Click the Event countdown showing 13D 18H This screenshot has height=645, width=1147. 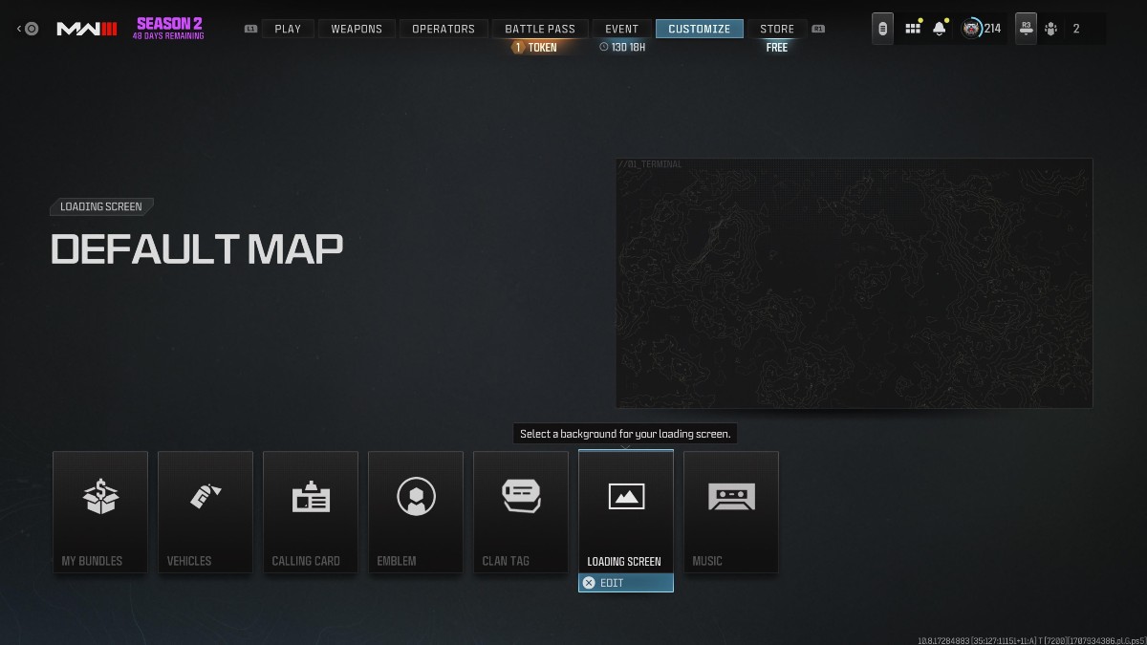tap(622, 46)
